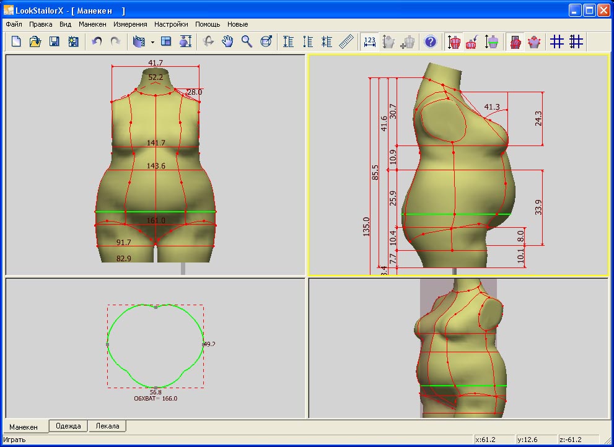
Task: Open the Новые menu
Action: point(238,24)
